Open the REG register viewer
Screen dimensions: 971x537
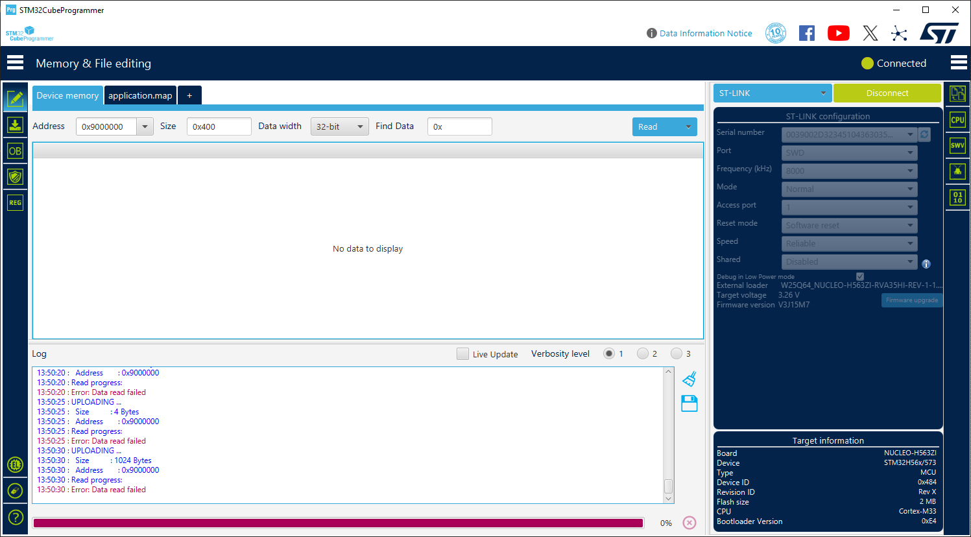point(14,202)
